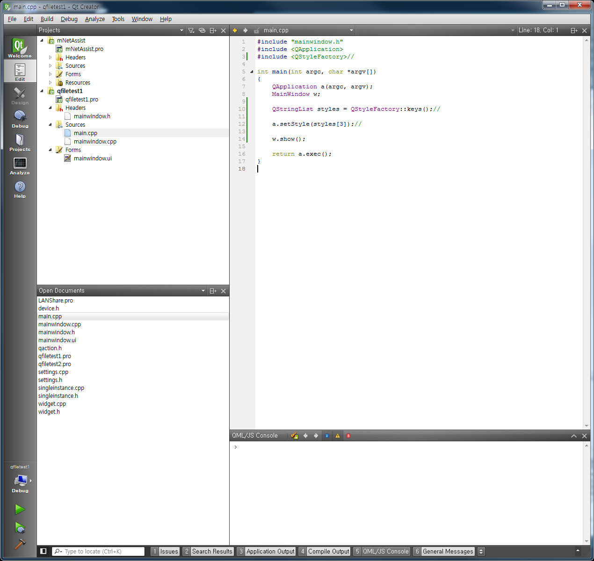This screenshot has width=594, height=561.
Task: Collapse the mNetAssist project node
Action: tap(42, 41)
